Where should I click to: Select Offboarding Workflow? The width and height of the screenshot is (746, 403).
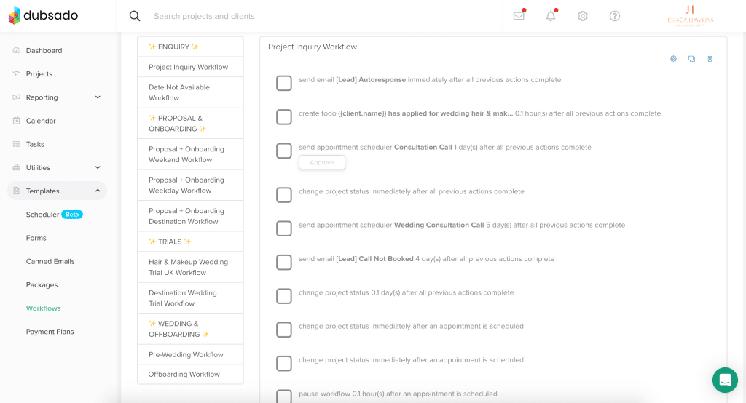tap(190, 374)
